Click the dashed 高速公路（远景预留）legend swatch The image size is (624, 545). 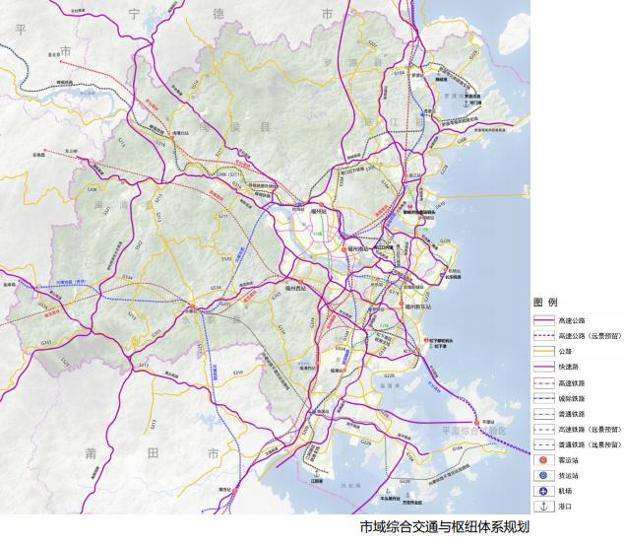coord(543,336)
